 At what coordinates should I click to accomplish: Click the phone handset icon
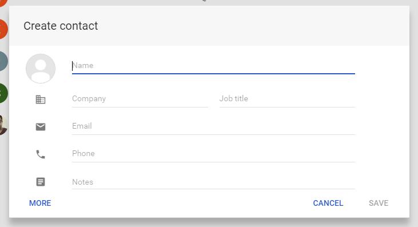tap(41, 154)
